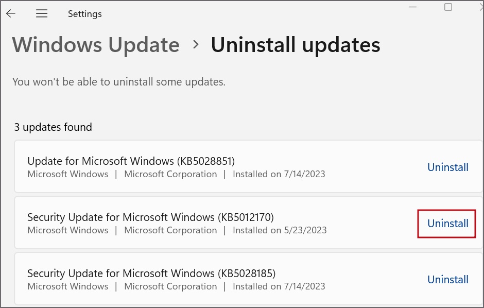Click the "3 updates found" label
The height and width of the screenshot is (308, 484).
click(53, 127)
